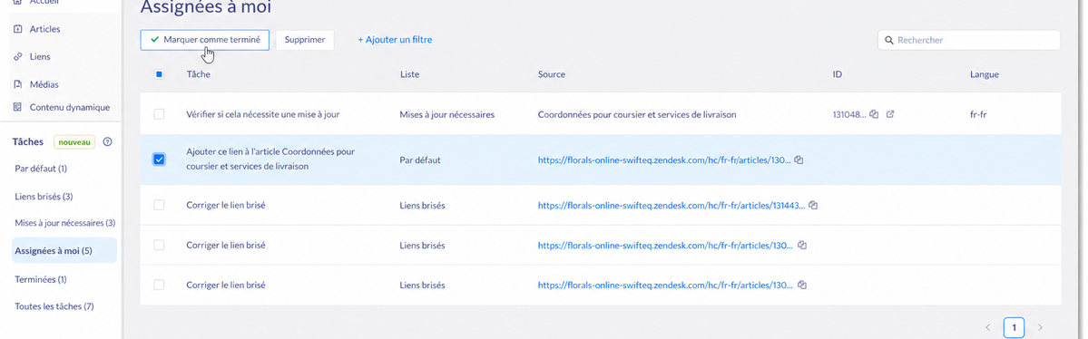Go to the next page arrow
Screen dimensions: 1088x339
tap(1039, 327)
